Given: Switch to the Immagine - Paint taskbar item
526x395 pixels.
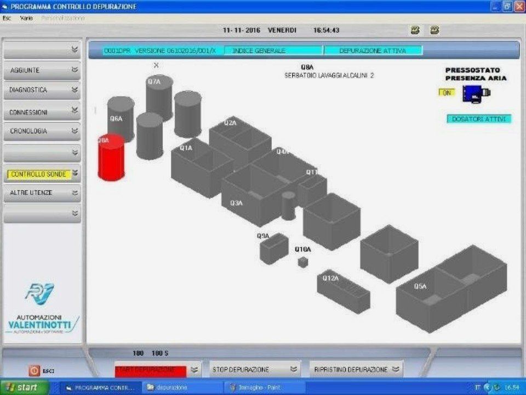Looking at the screenshot, I should tap(265, 388).
